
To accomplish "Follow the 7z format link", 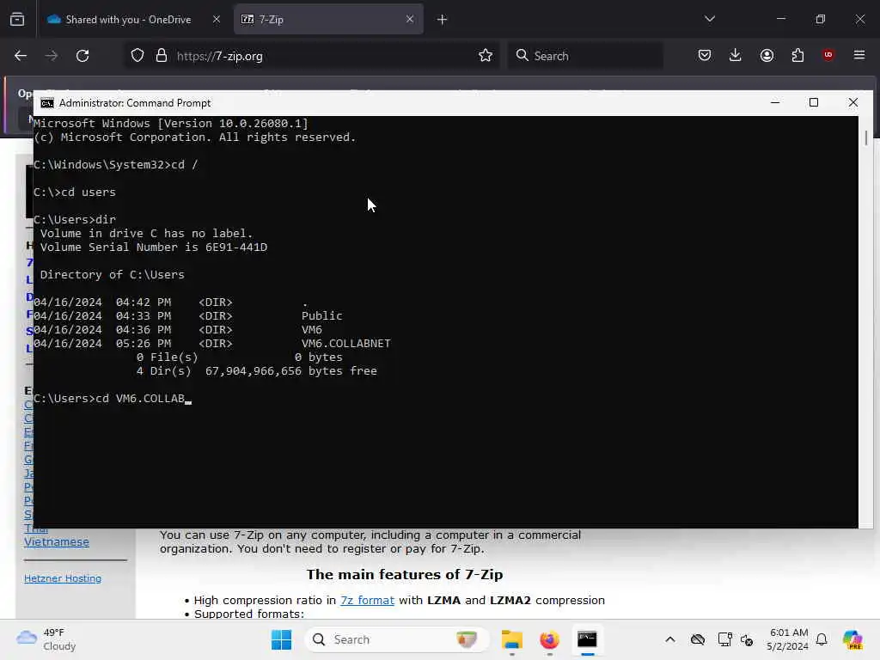I will tap(367, 601).
